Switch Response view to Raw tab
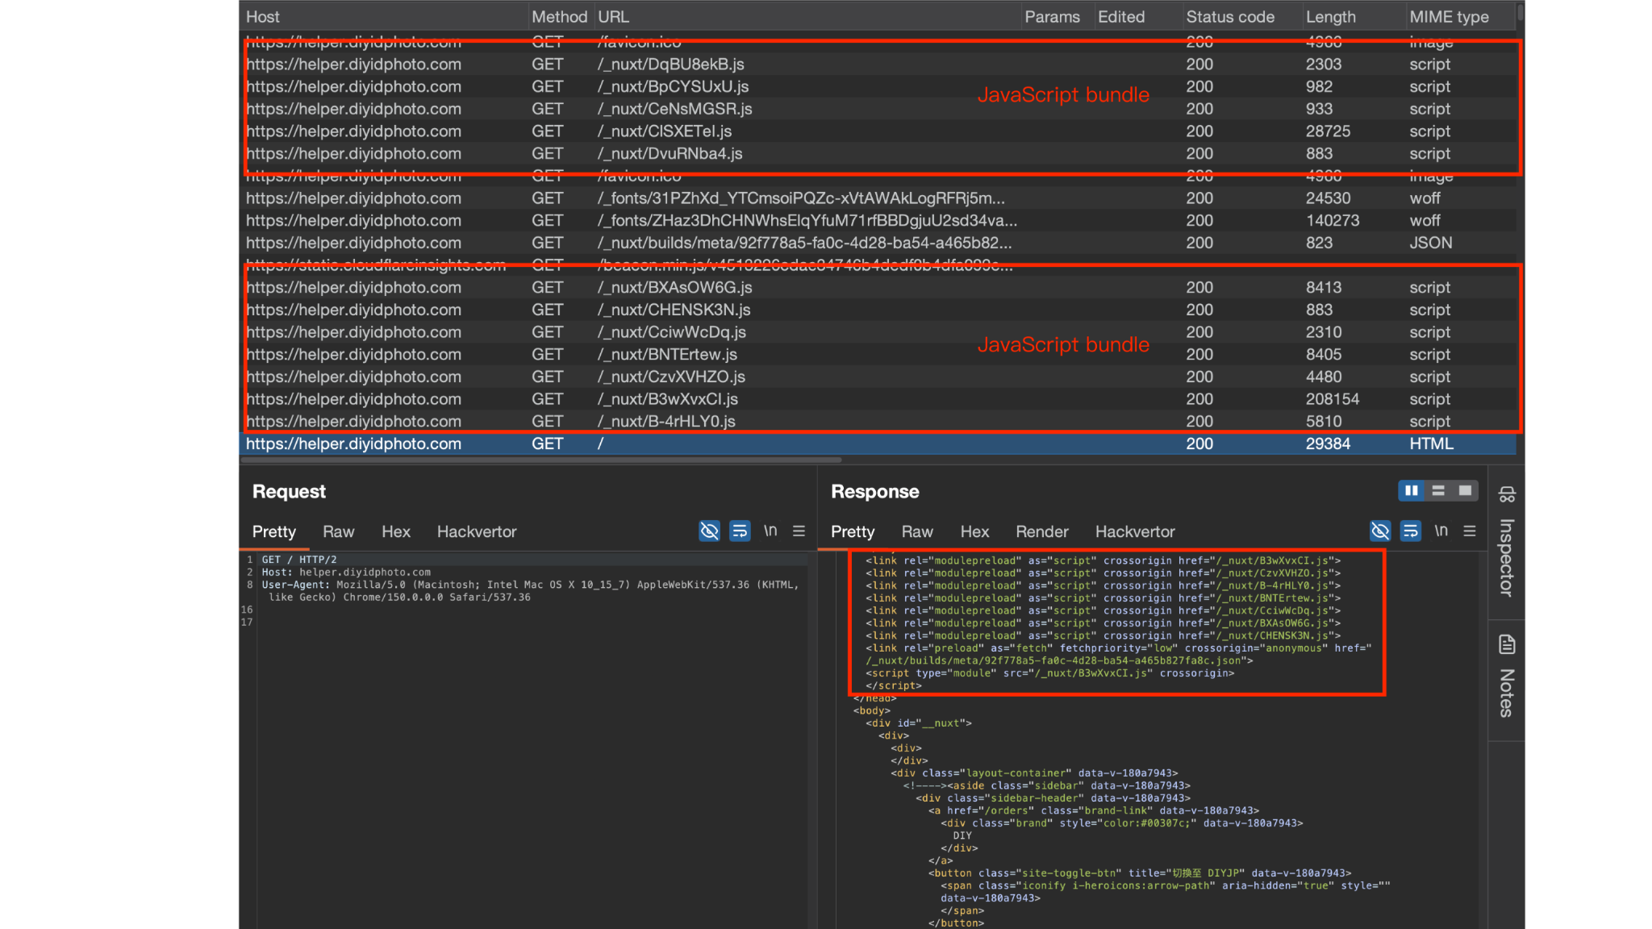 click(x=917, y=531)
